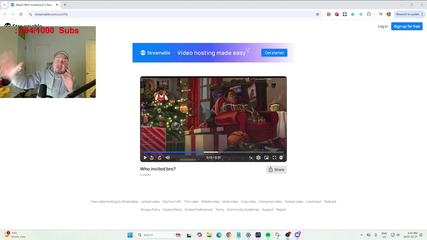Open Spotify from taskbar
This screenshot has width=427, height=240.
(268, 235)
